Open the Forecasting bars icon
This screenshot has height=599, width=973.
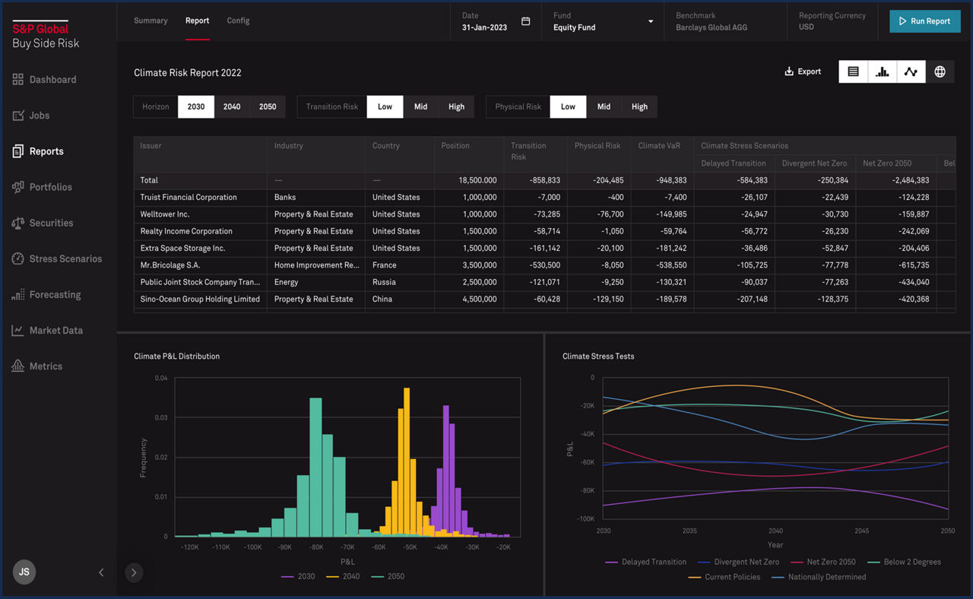18,295
